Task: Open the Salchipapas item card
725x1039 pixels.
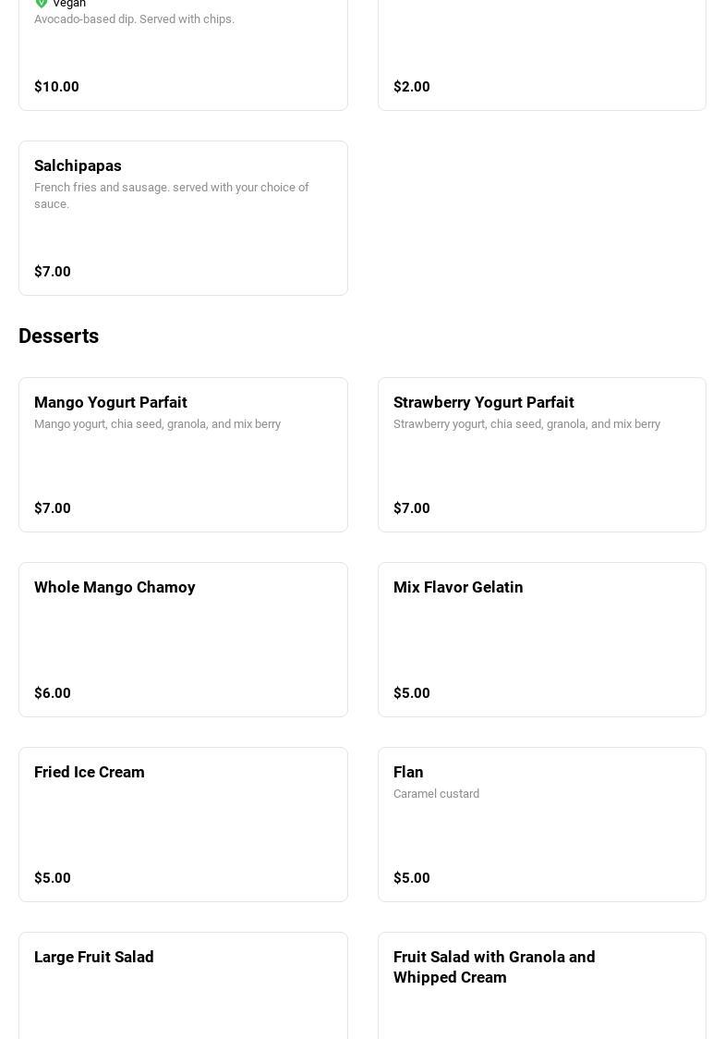Action: coord(183,218)
